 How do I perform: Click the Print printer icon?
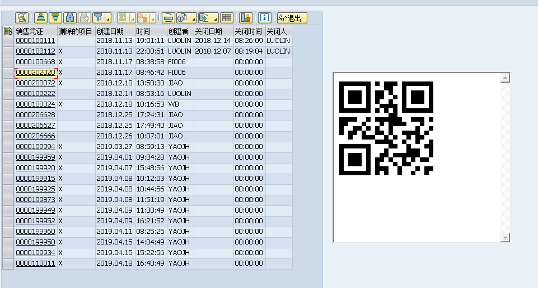point(169,18)
